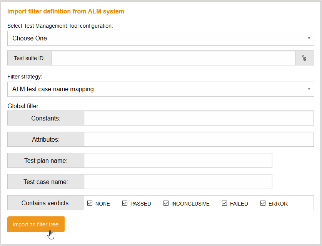Click the test suite hierarchy browse icon
Screen dimensions: 322x246
click(x=304, y=58)
